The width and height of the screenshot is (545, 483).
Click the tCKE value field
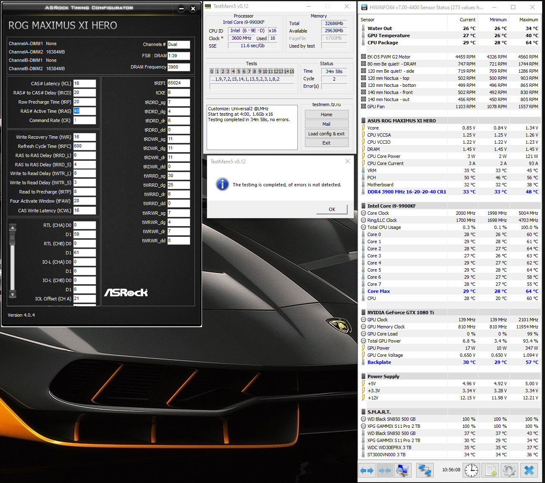(x=179, y=93)
